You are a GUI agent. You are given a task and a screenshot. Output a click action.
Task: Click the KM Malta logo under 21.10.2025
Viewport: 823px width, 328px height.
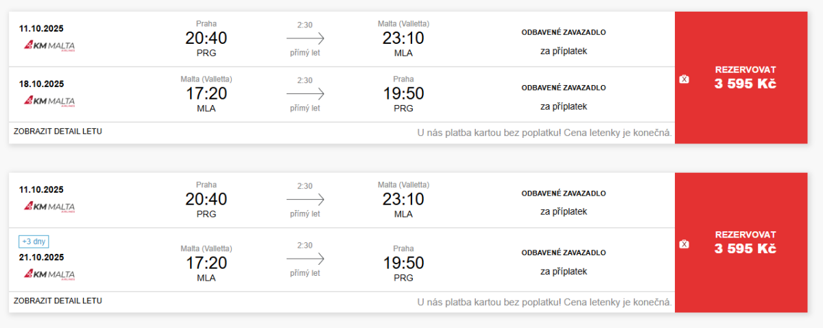49,274
